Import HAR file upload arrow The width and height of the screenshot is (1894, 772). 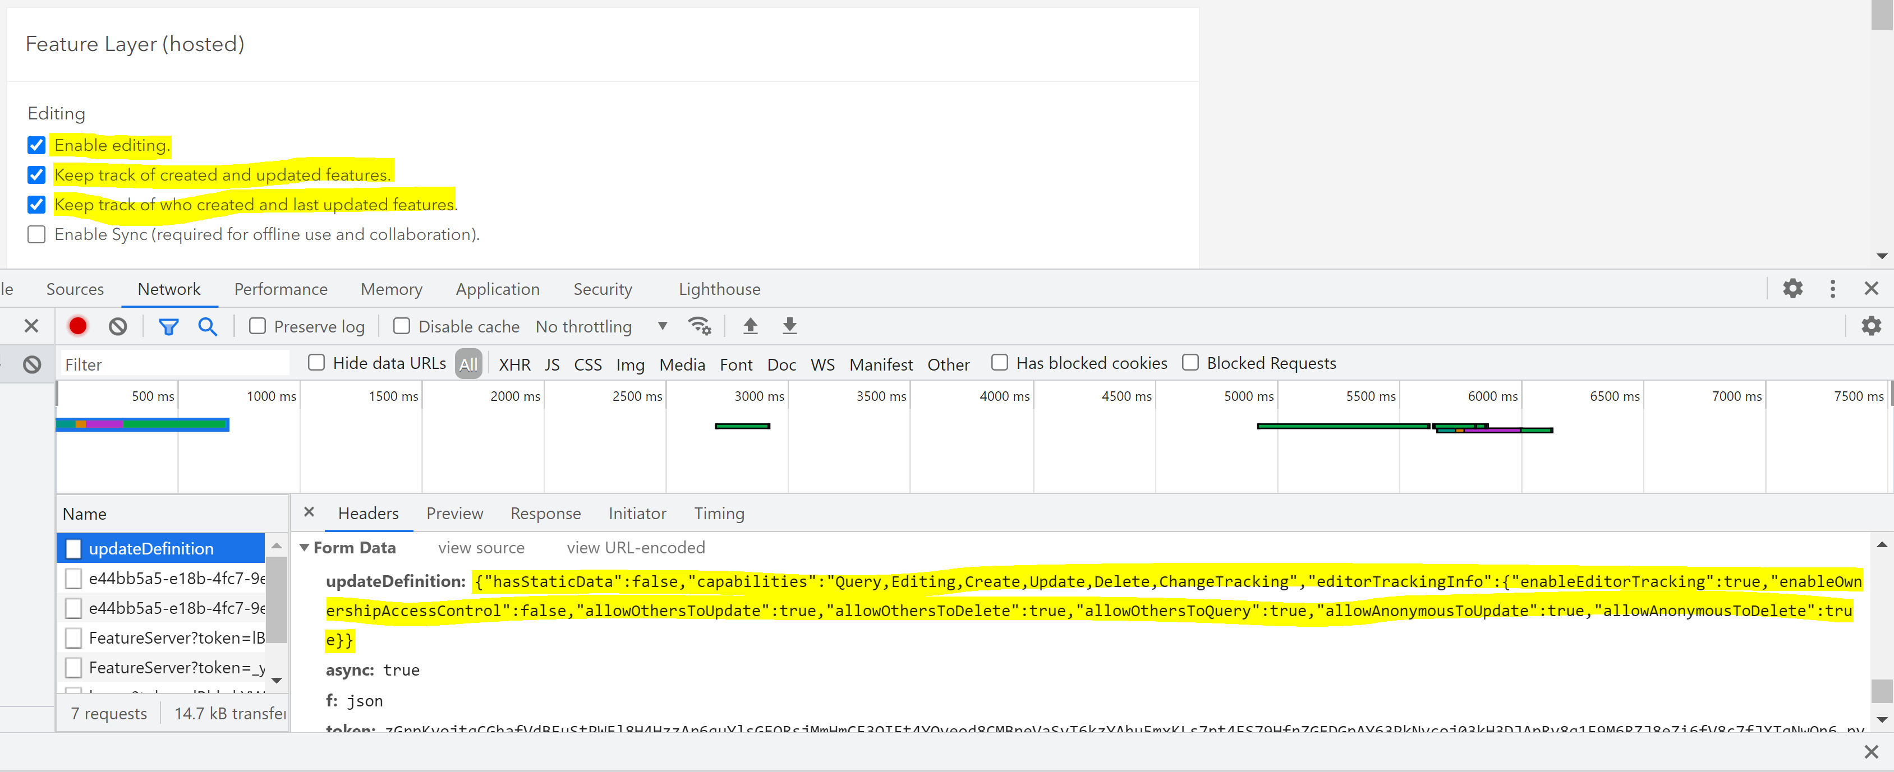coord(750,325)
